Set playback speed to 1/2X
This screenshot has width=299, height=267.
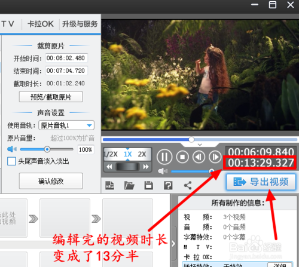tap(111, 154)
